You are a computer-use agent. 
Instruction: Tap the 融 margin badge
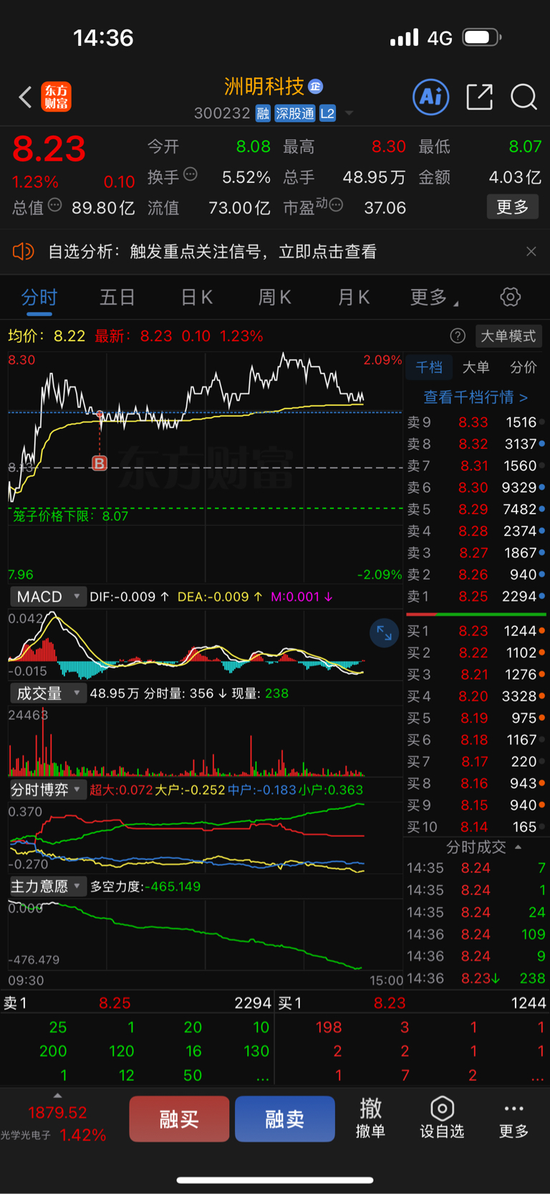click(x=263, y=113)
